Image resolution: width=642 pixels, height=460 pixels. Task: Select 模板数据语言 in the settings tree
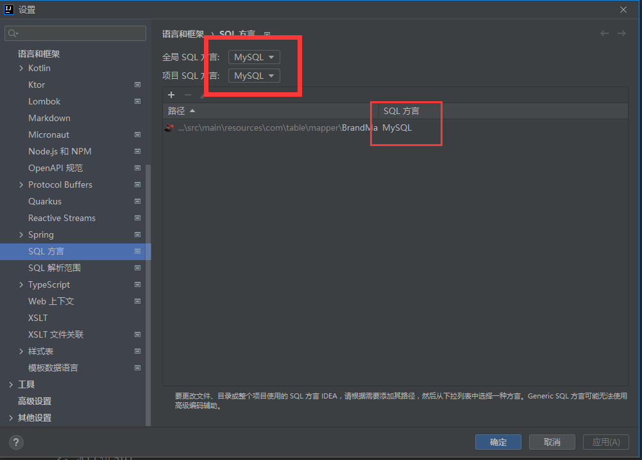coord(53,368)
